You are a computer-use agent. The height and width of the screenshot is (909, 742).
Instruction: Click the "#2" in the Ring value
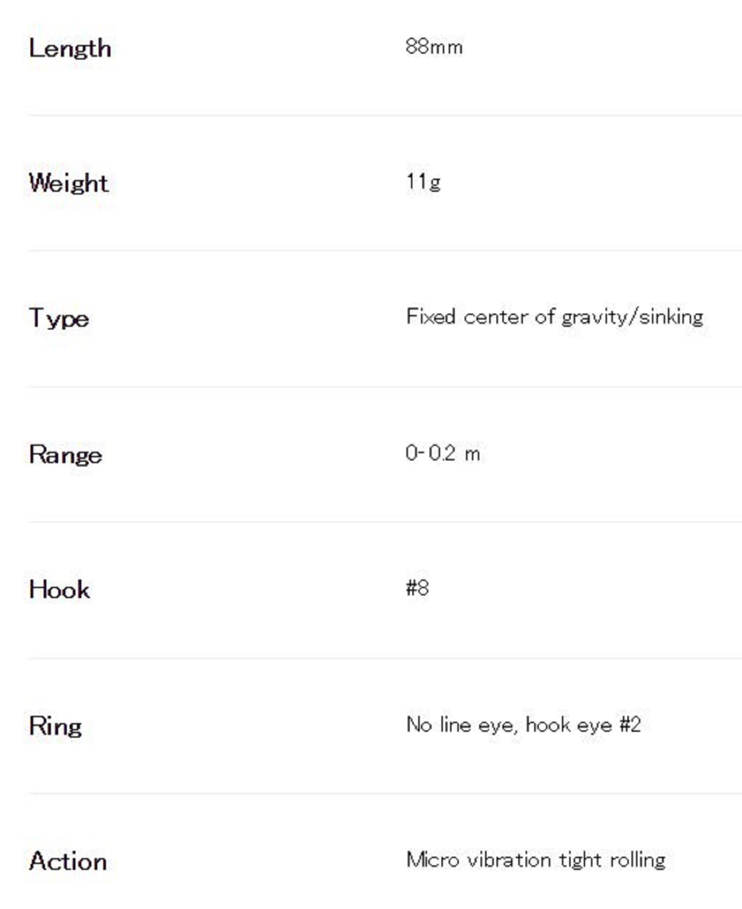[x=630, y=724]
